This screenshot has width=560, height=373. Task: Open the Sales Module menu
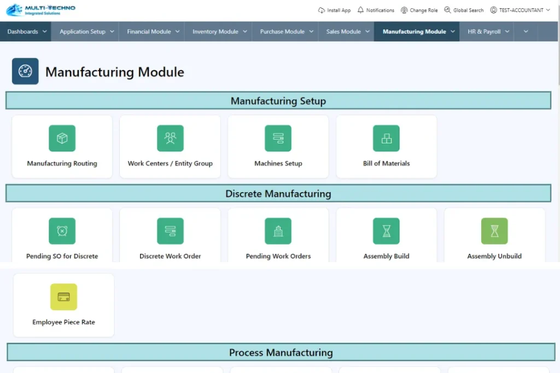[347, 32]
